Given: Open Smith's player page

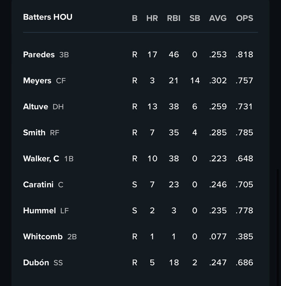Looking at the screenshot, I should pyautogui.click(x=34, y=132).
